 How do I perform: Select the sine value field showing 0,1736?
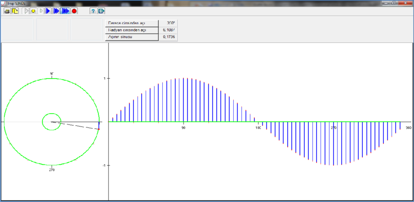(x=169, y=37)
